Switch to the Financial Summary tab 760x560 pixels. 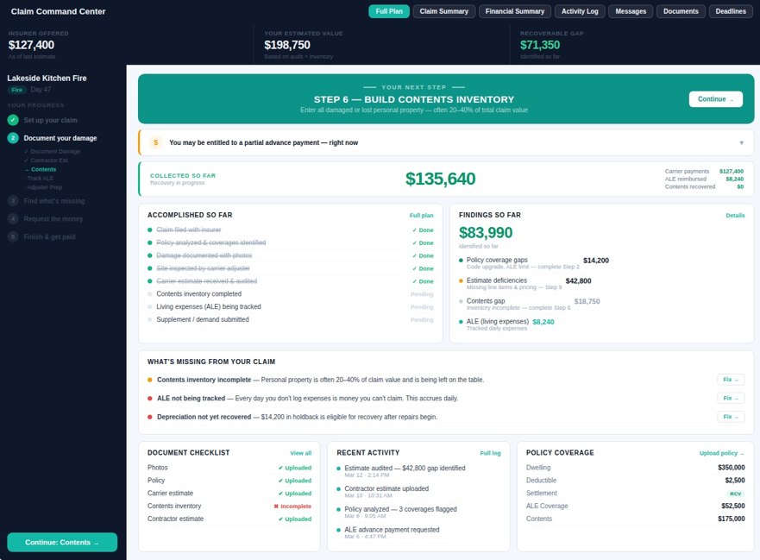pos(516,11)
